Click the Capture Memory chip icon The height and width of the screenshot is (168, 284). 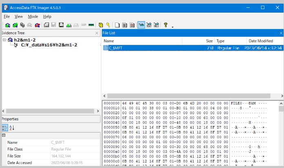click(x=91, y=25)
